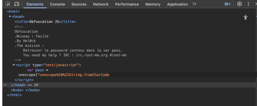The image size is (257, 106).
Task: Close the DevTools panel
Action: pyautogui.click(x=255, y=4)
